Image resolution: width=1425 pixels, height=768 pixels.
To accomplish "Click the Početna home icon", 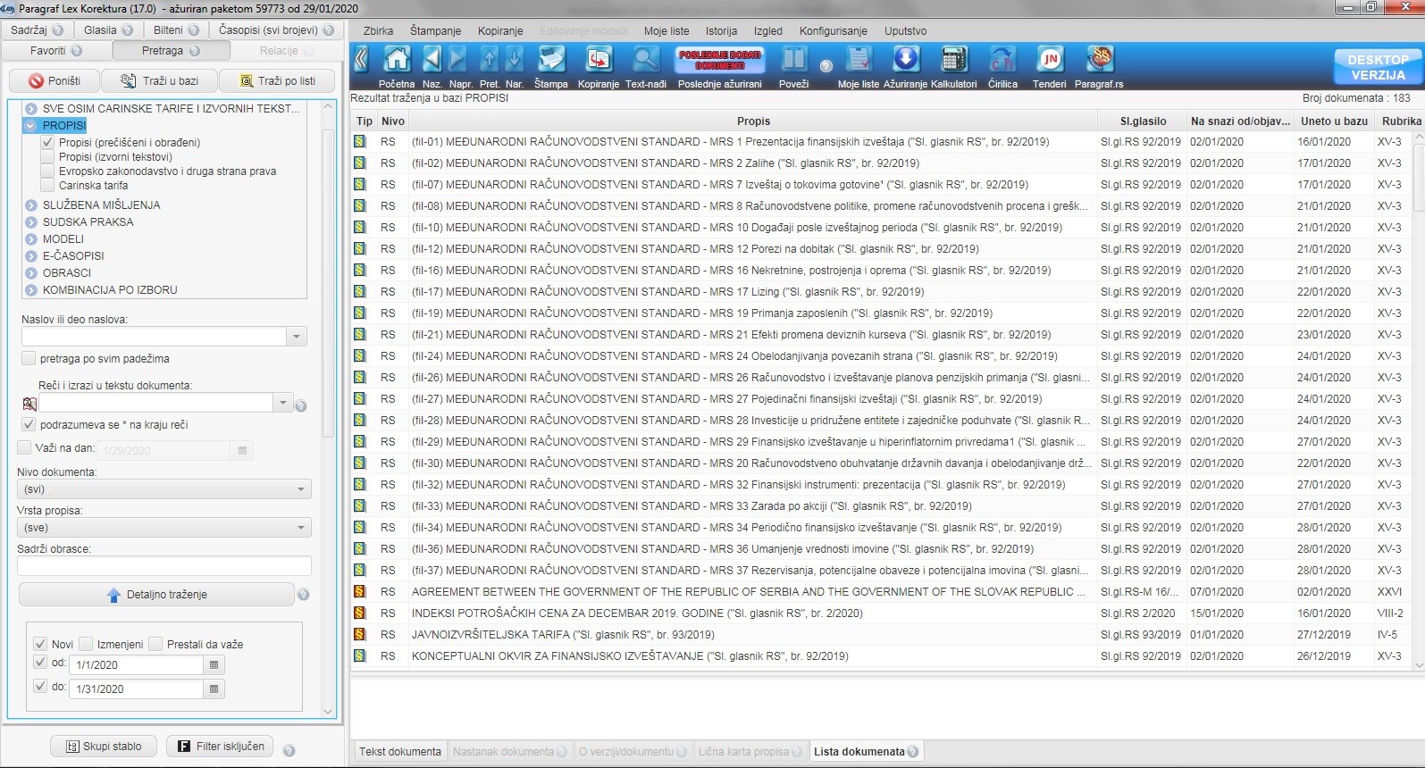I will (x=397, y=61).
